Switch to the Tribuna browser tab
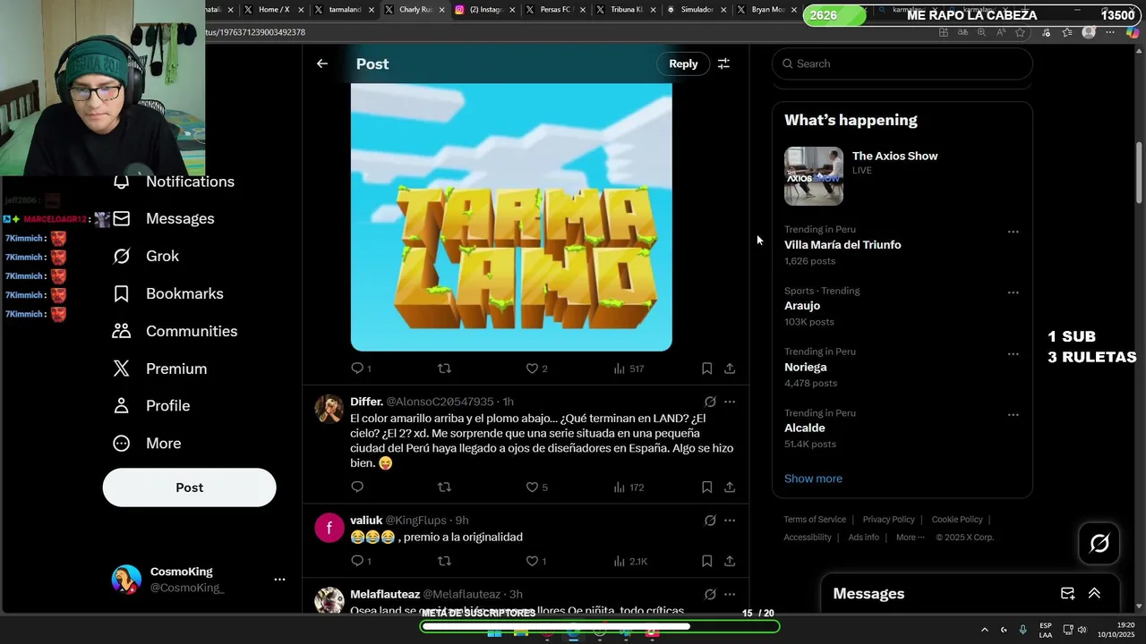The image size is (1146, 644). (627, 10)
